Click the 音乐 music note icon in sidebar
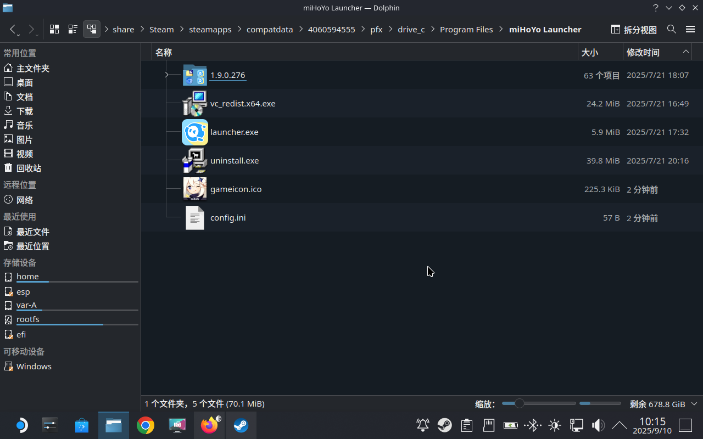Screen dimensions: 703x439 point(8,125)
